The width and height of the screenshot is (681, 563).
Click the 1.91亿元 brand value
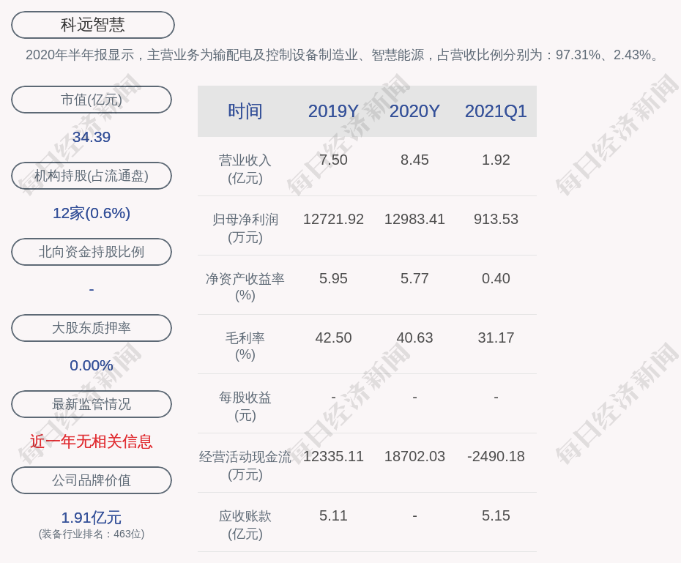92,518
